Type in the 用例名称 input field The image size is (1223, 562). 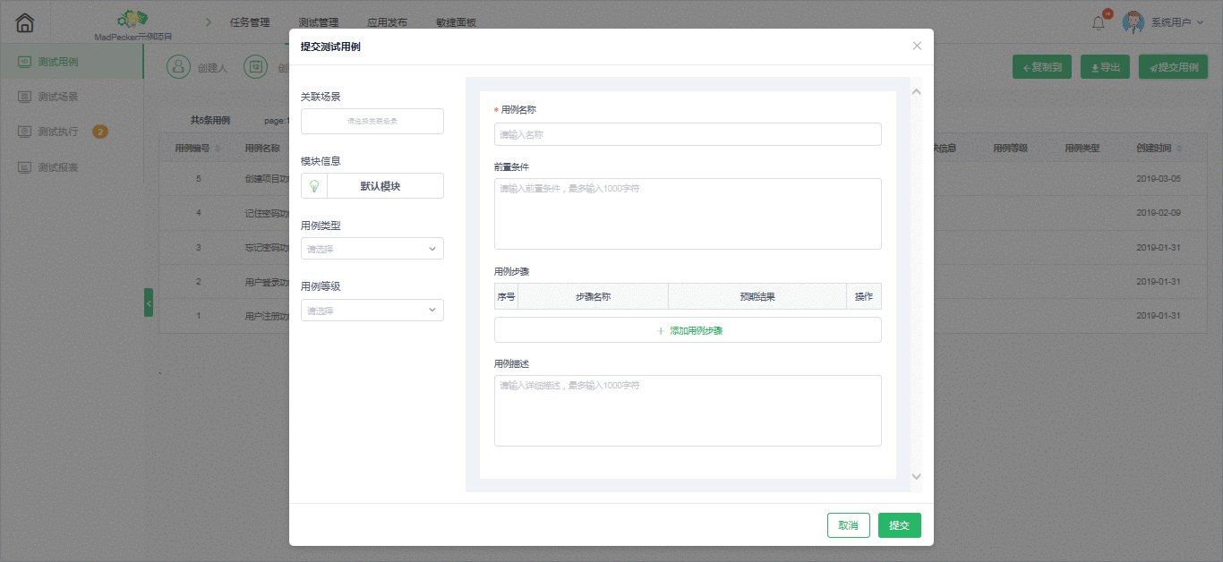coord(687,134)
